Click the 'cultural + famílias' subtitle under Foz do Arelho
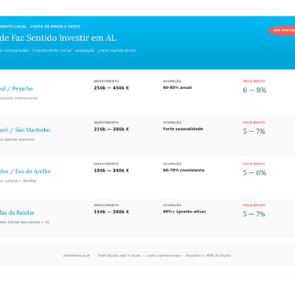This screenshot has height=288, width=295. coord(18,181)
